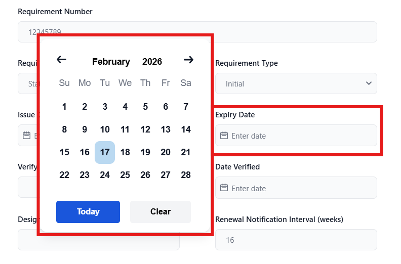This screenshot has width=401, height=264.
Task: Open the Requirement Type dropdown
Action: [x=296, y=83]
